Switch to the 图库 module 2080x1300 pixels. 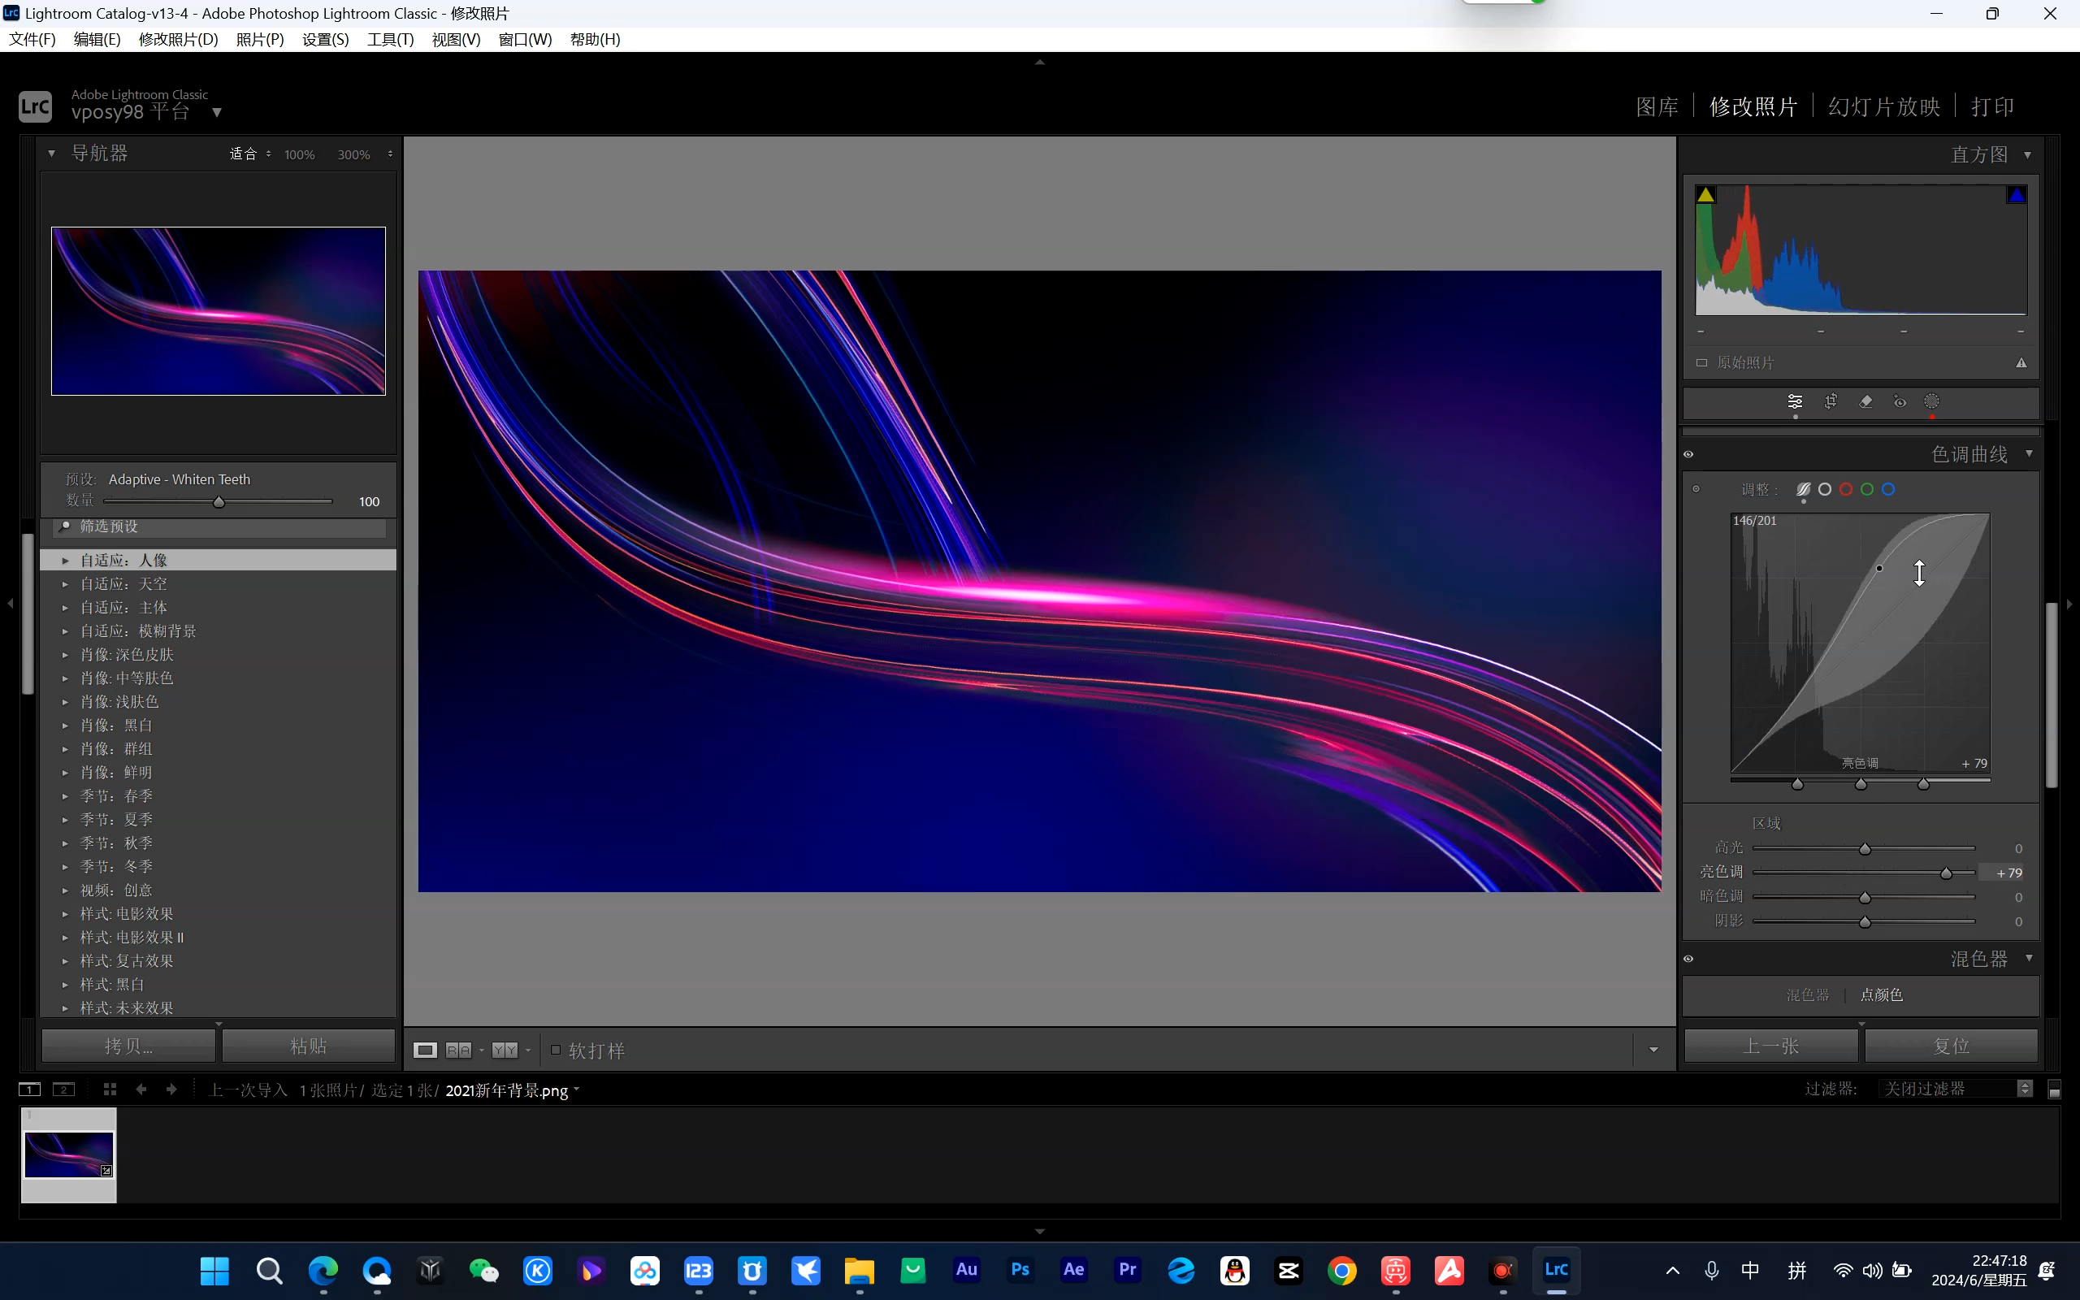[1656, 106]
